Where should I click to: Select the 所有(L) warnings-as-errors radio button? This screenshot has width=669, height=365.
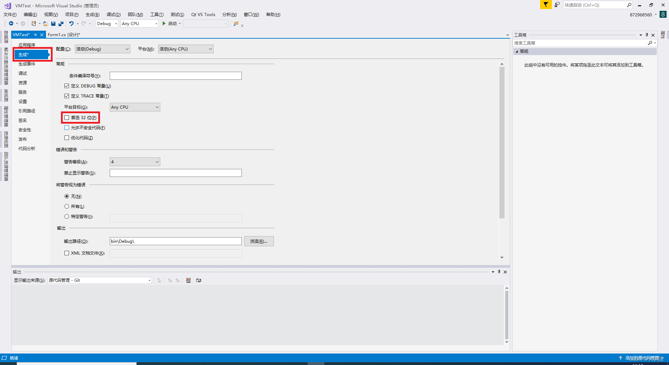67,206
